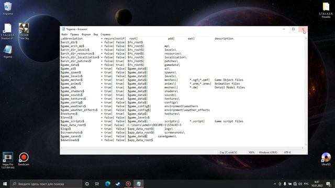Launch Microsoft Edge from the taskbar
This screenshot has height=188, width=335.
tap(108, 184)
